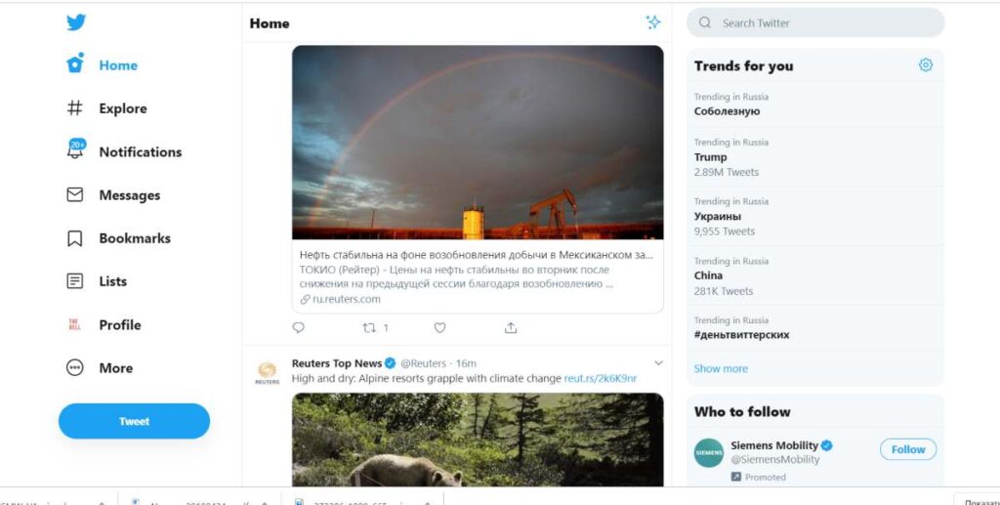Open the Lists icon in sidebar

[x=75, y=281]
